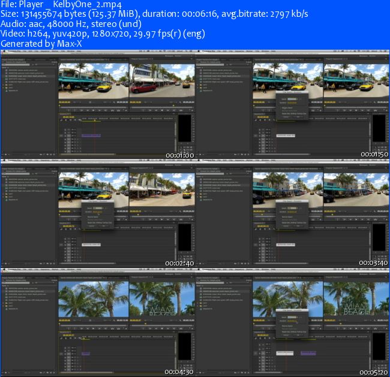The width and height of the screenshot is (390, 377).
Task: Click Play in the Source monitor, 00:01:00 frame
Action: tap(92, 110)
